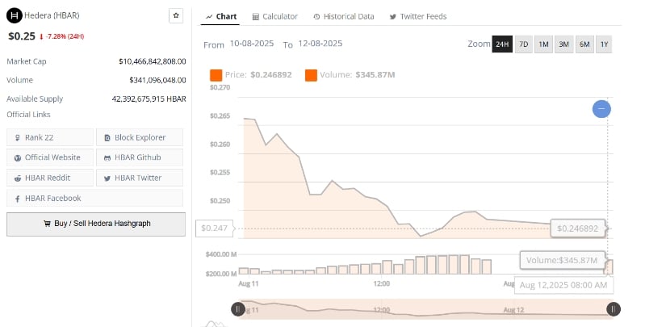Image resolution: width=666 pixels, height=327 pixels.
Task: Open the HBAR Reddit link
Action: click(x=50, y=178)
